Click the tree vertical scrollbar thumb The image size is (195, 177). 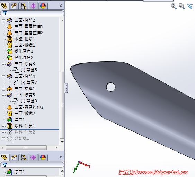(62, 105)
